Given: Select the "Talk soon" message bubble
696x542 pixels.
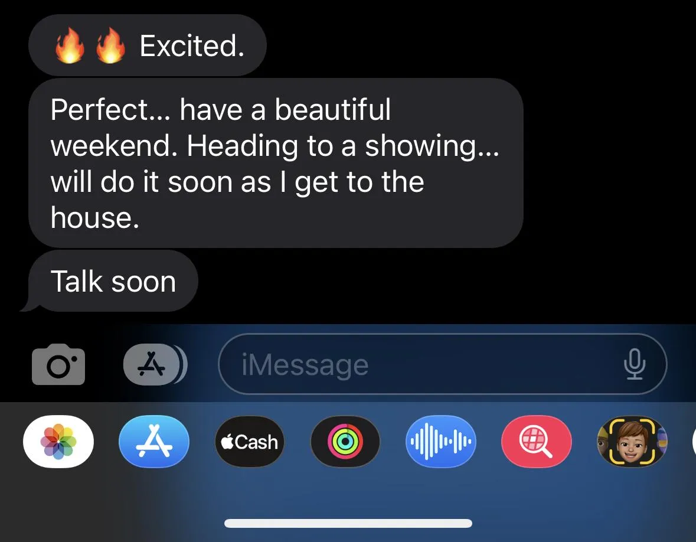Looking at the screenshot, I should pos(113,281).
